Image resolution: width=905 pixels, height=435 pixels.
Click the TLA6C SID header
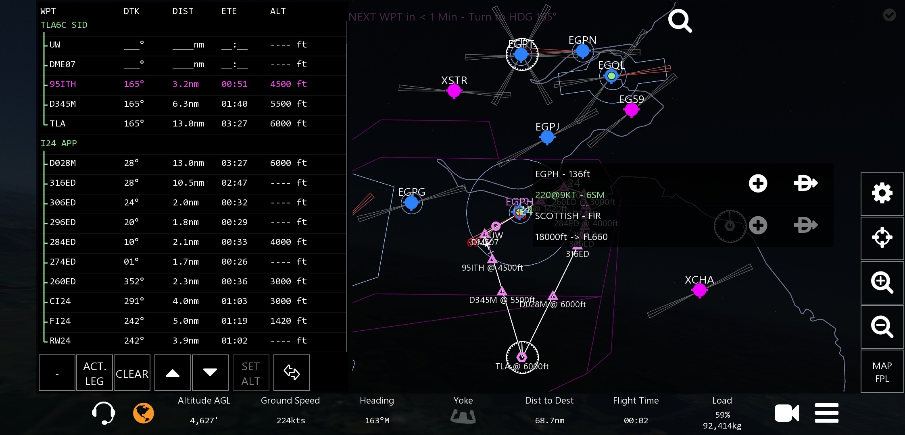[x=64, y=25]
